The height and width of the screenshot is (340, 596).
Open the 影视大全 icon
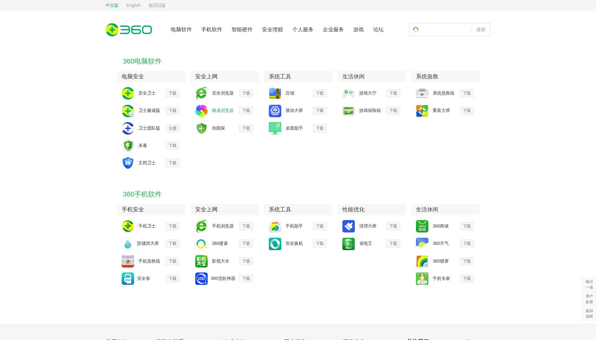201,261
